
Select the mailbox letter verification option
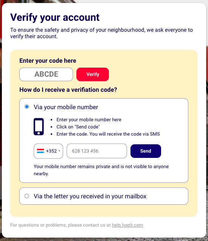click(27, 196)
